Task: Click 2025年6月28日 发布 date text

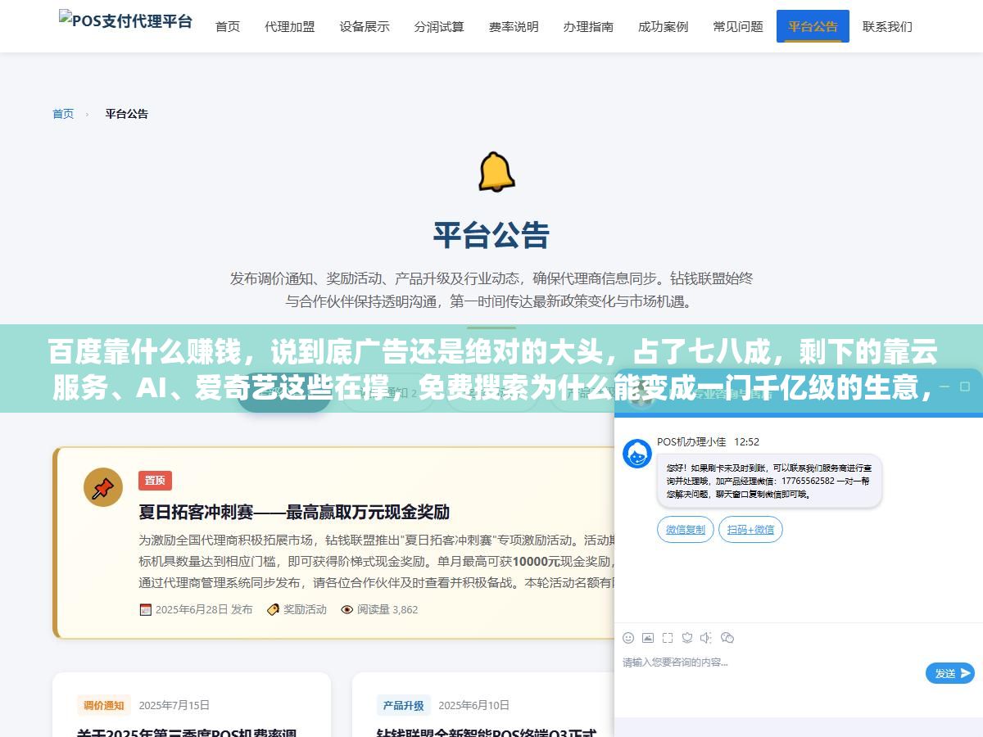Action: tap(204, 609)
